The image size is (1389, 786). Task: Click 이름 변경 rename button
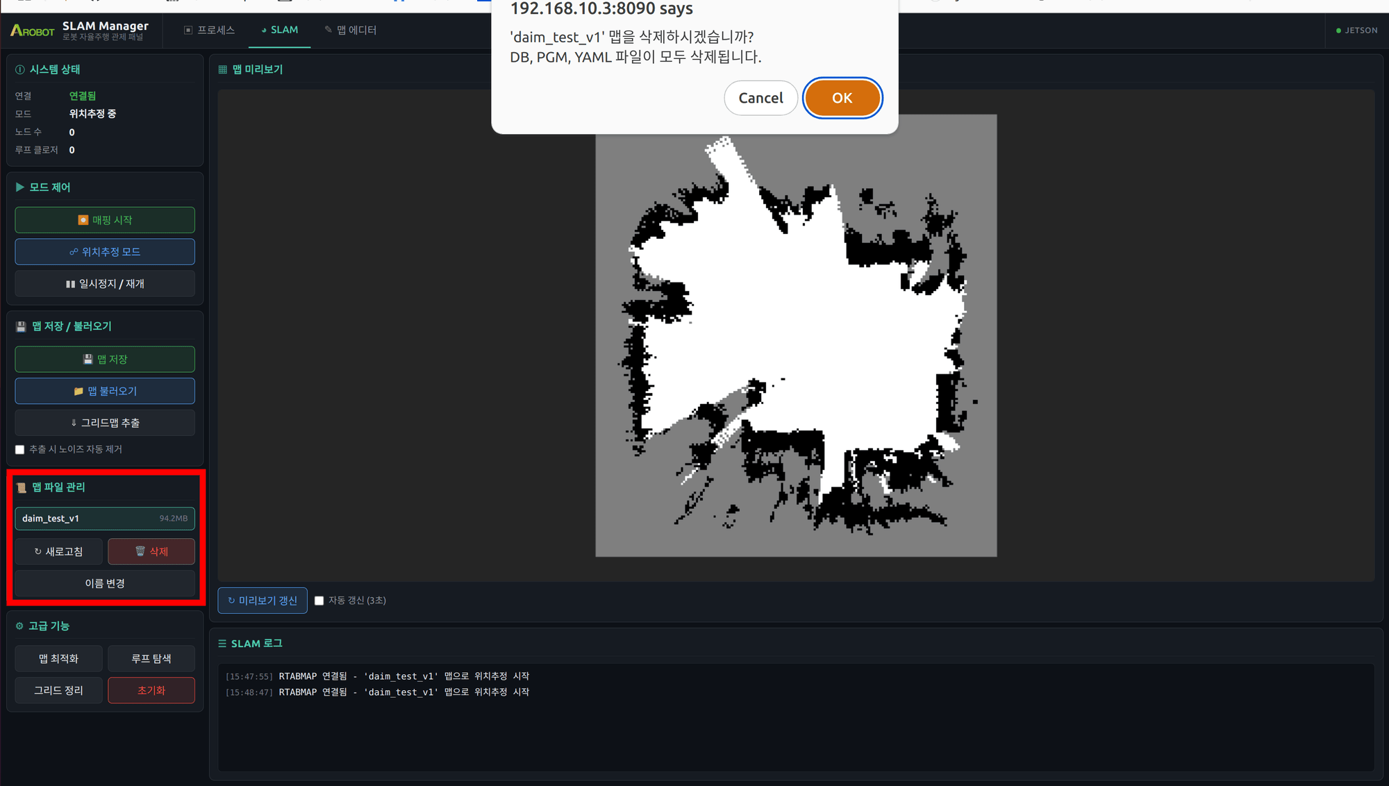[x=105, y=583]
